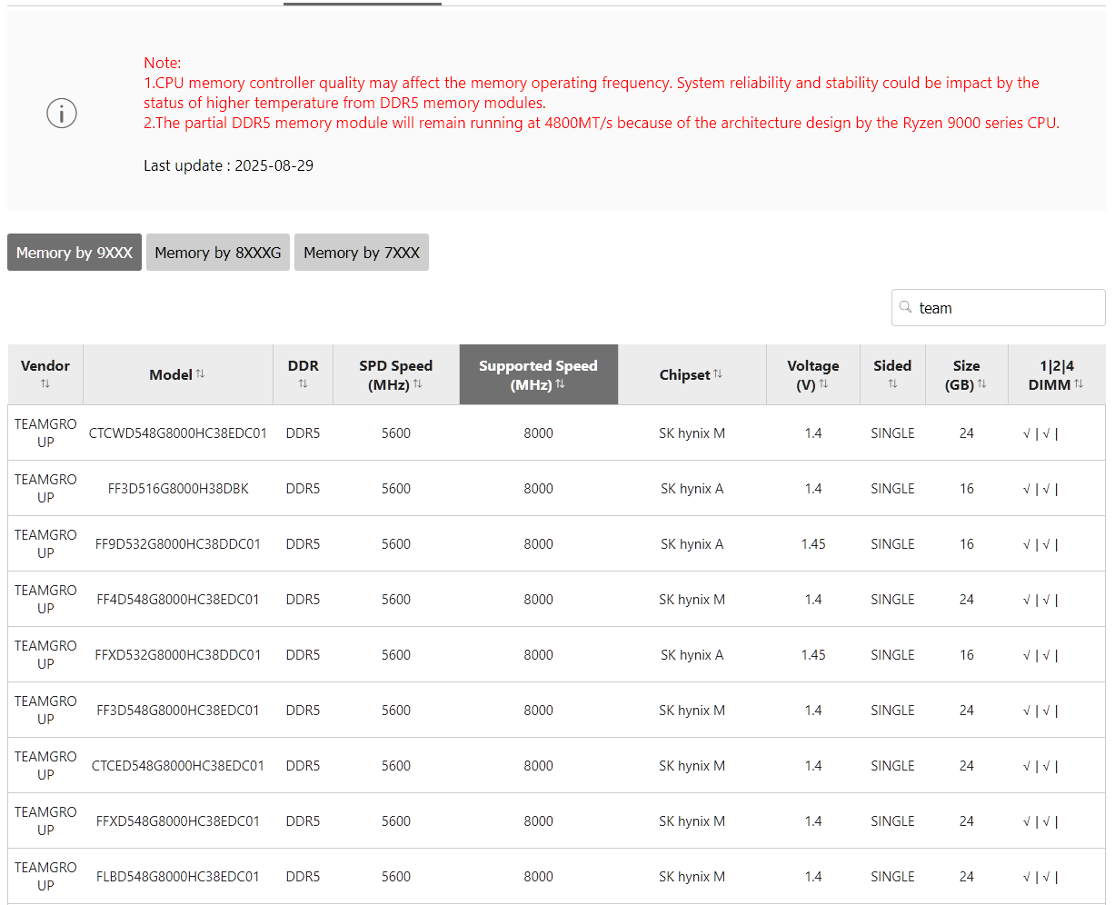This screenshot has width=1115, height=905.
Task: Select the Memory by 9XXX tab
Action: [75, 253]
